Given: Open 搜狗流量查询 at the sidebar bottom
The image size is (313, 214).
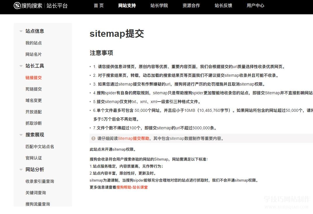Looking at the screenshot, I should pos(37,204).
